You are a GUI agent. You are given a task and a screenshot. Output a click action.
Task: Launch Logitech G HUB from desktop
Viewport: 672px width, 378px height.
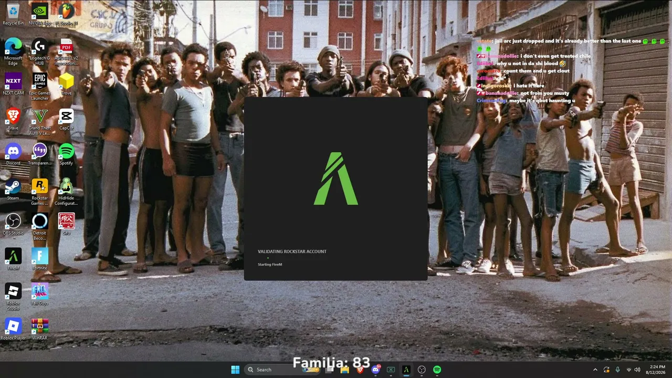pyautogui.click(x=39, y=52)
